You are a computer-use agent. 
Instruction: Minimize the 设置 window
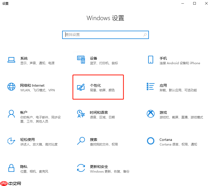(183, 3)
